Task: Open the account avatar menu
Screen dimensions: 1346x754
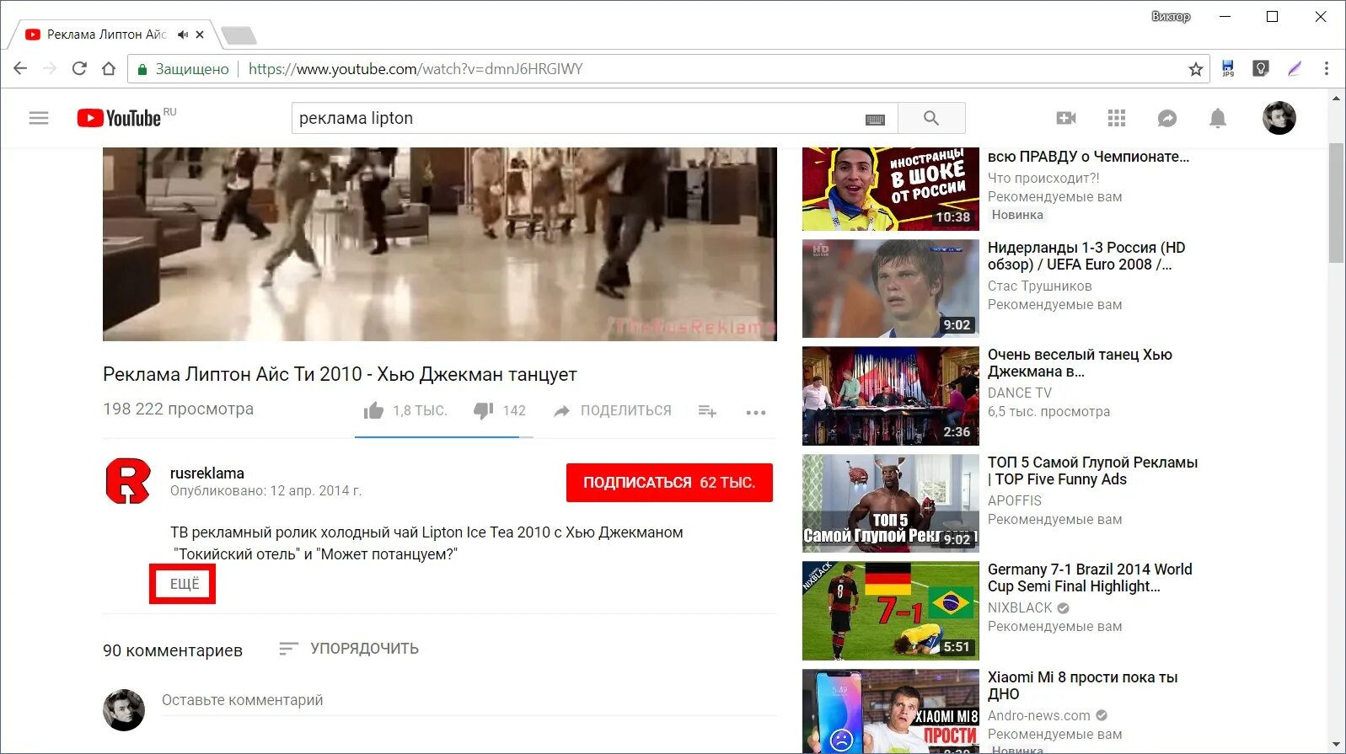Action: 1279,118
